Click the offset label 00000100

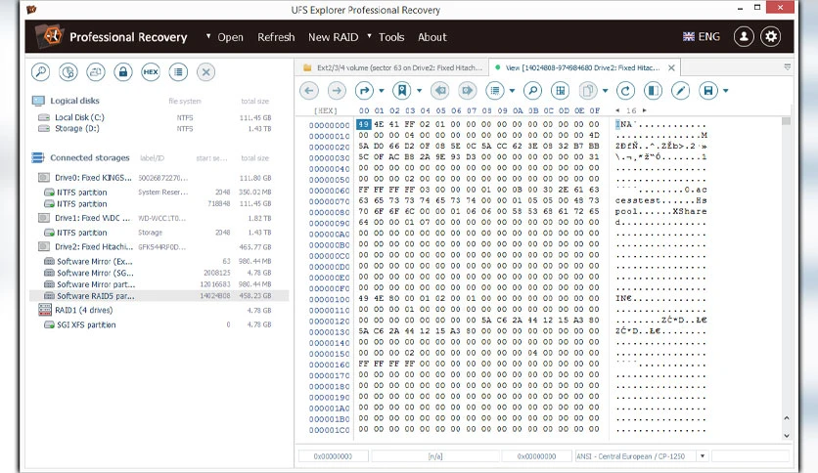(329, 299)
